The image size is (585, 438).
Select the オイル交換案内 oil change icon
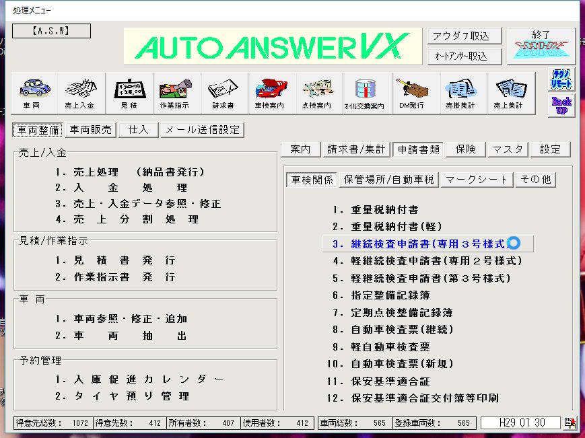click(364, 93)
